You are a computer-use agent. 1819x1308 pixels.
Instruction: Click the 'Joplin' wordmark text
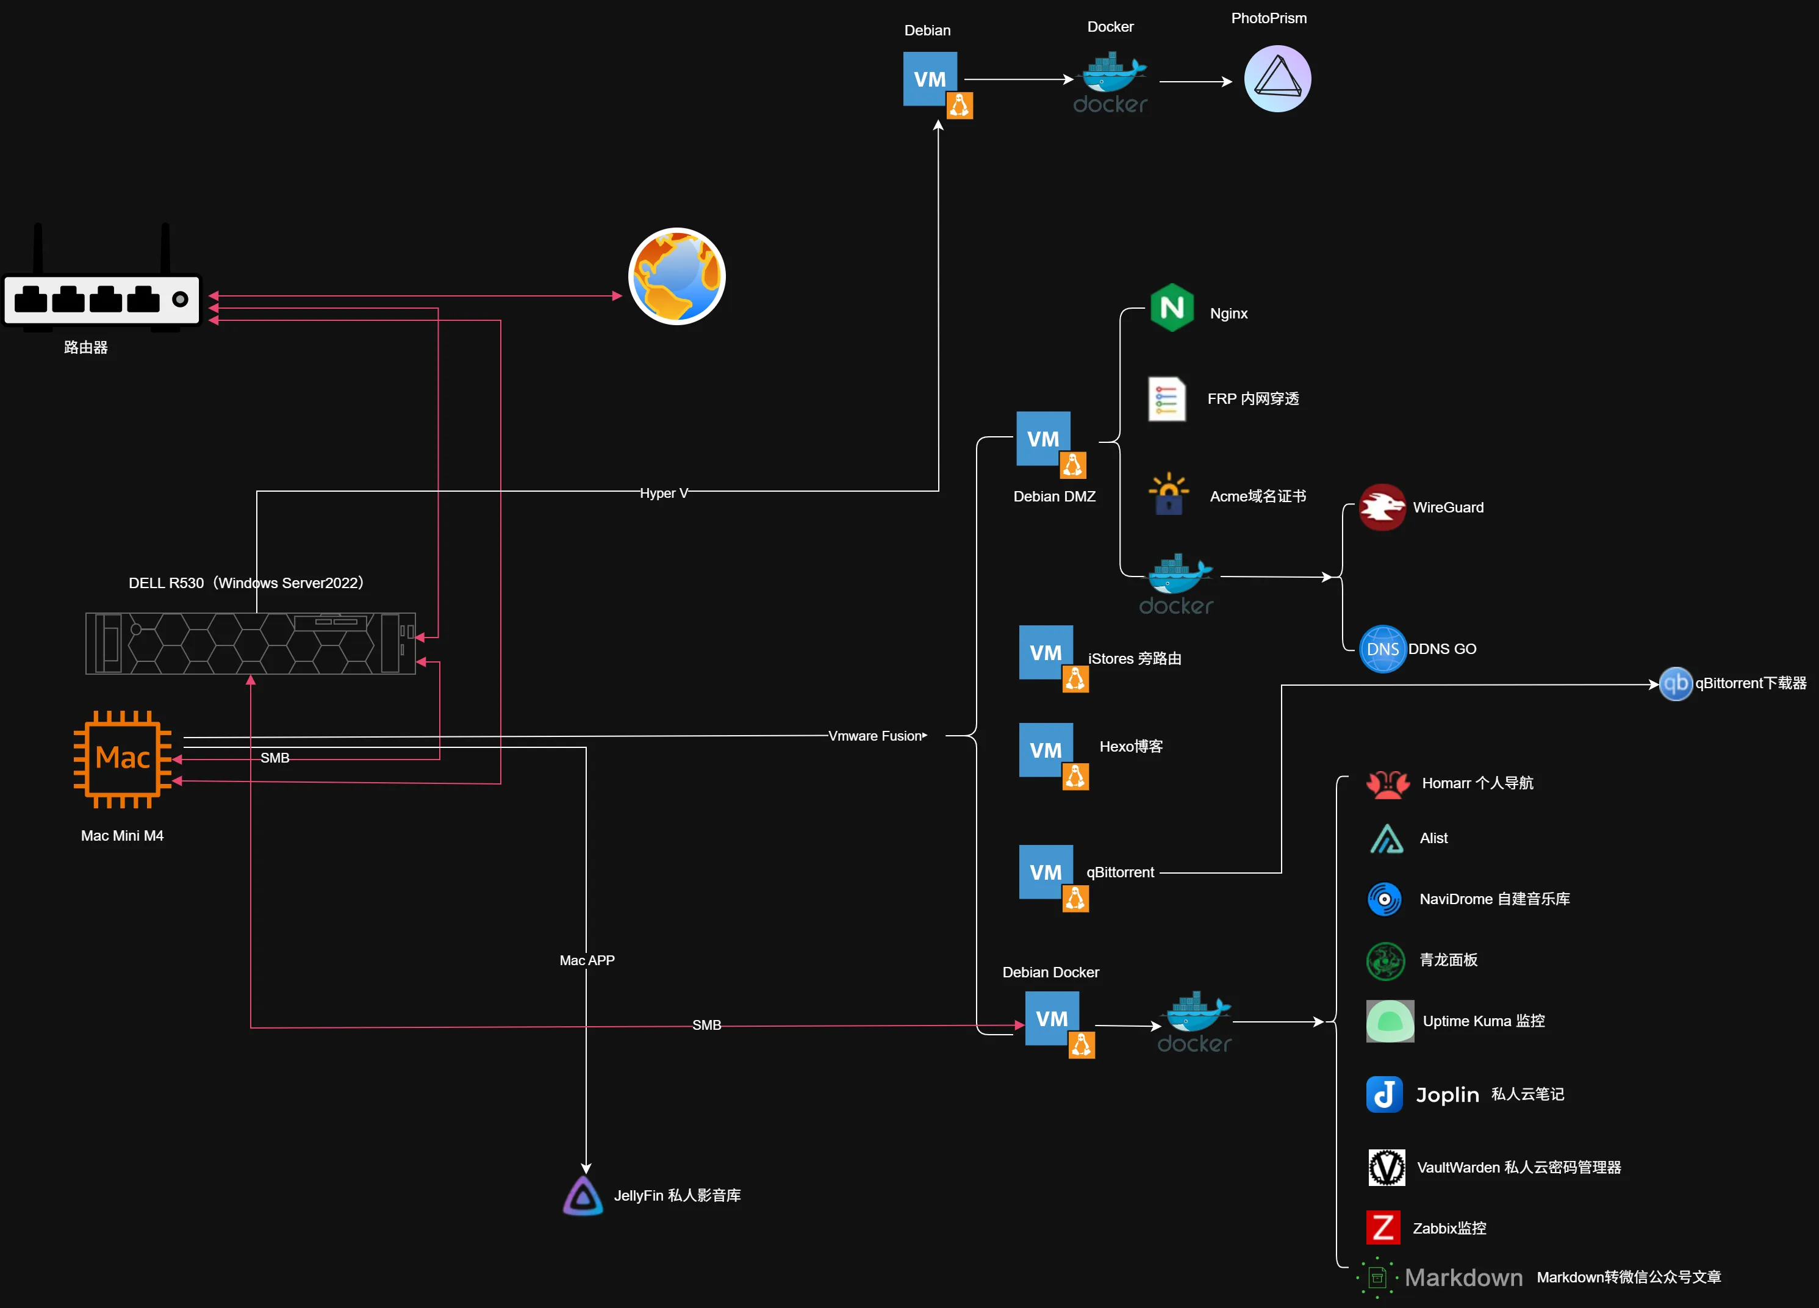pos(1448,1094)
